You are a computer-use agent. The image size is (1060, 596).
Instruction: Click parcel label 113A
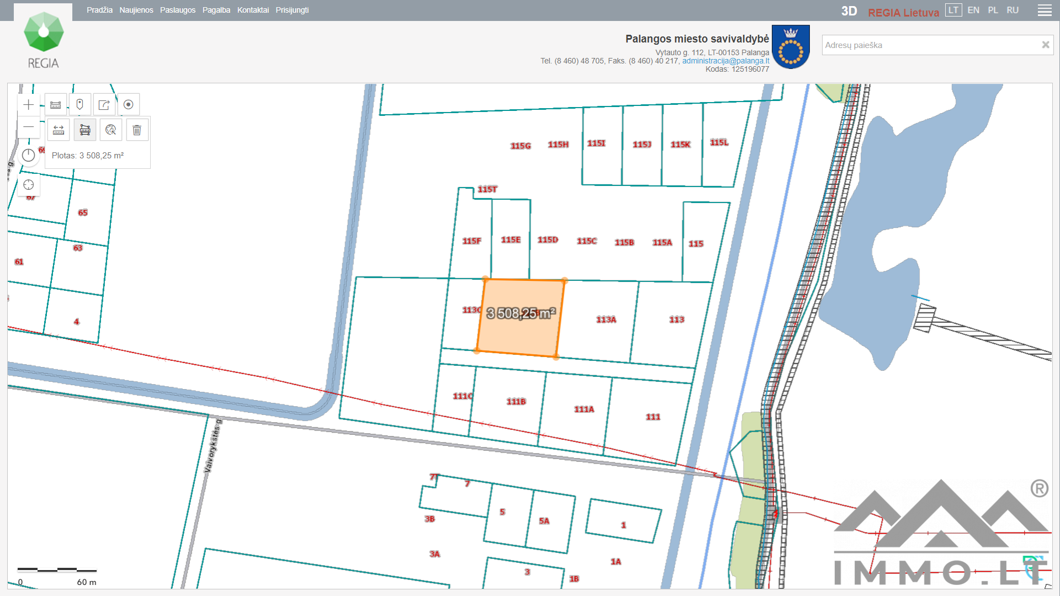606,320
